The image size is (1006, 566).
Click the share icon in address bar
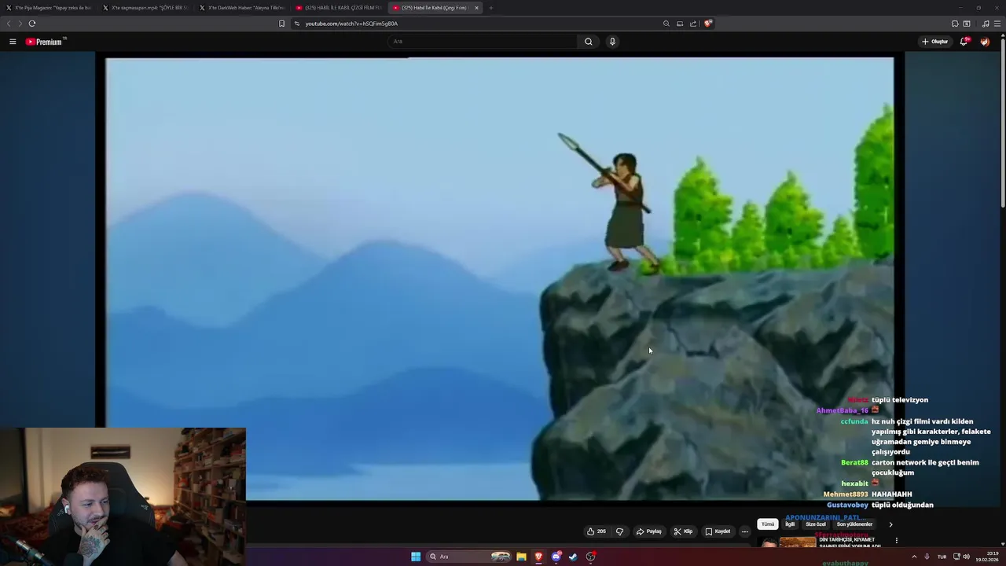coord(693,24)
